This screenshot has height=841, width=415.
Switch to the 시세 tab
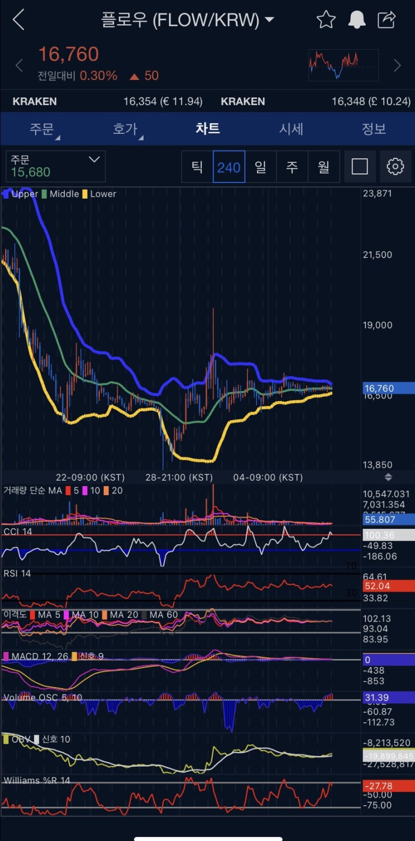[x=291, y=129]
